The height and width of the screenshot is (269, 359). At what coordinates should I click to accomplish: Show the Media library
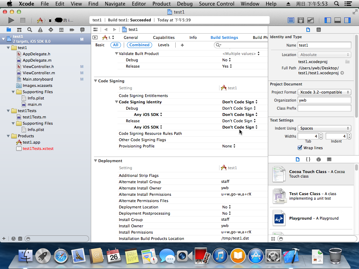coord(329,159)
